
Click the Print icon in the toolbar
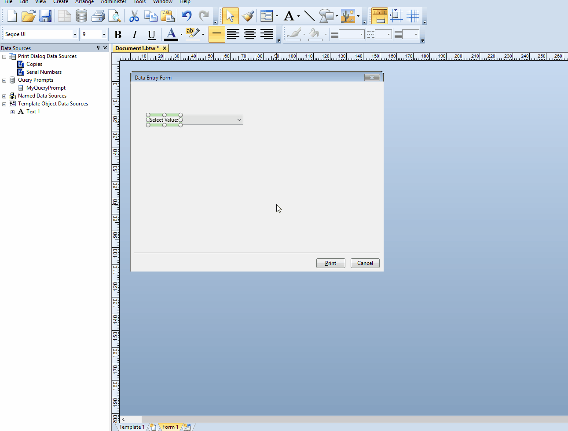(98, 16)
